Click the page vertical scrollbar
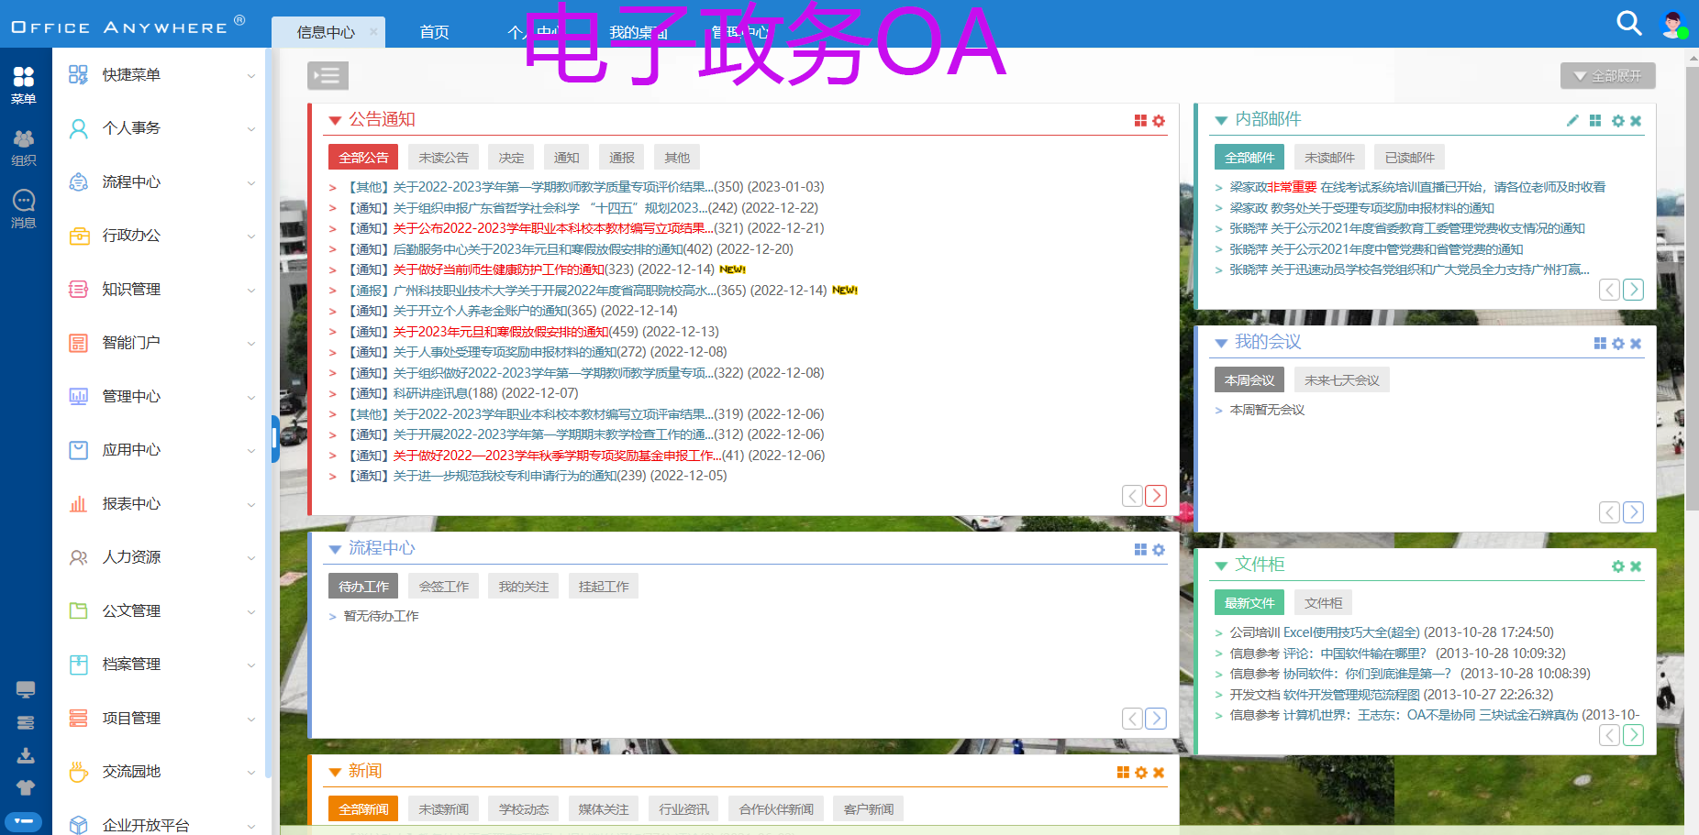This screenshot has width=1699, height=835. [x=1692, y=275]
